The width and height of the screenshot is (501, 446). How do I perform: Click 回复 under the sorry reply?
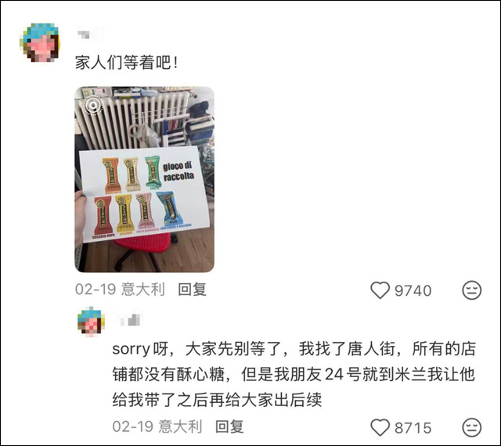229,426
